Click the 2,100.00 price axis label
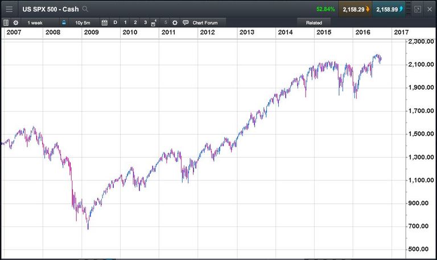Screen dimensions: 437x260 pyautogui.click(x=421, y=64)
